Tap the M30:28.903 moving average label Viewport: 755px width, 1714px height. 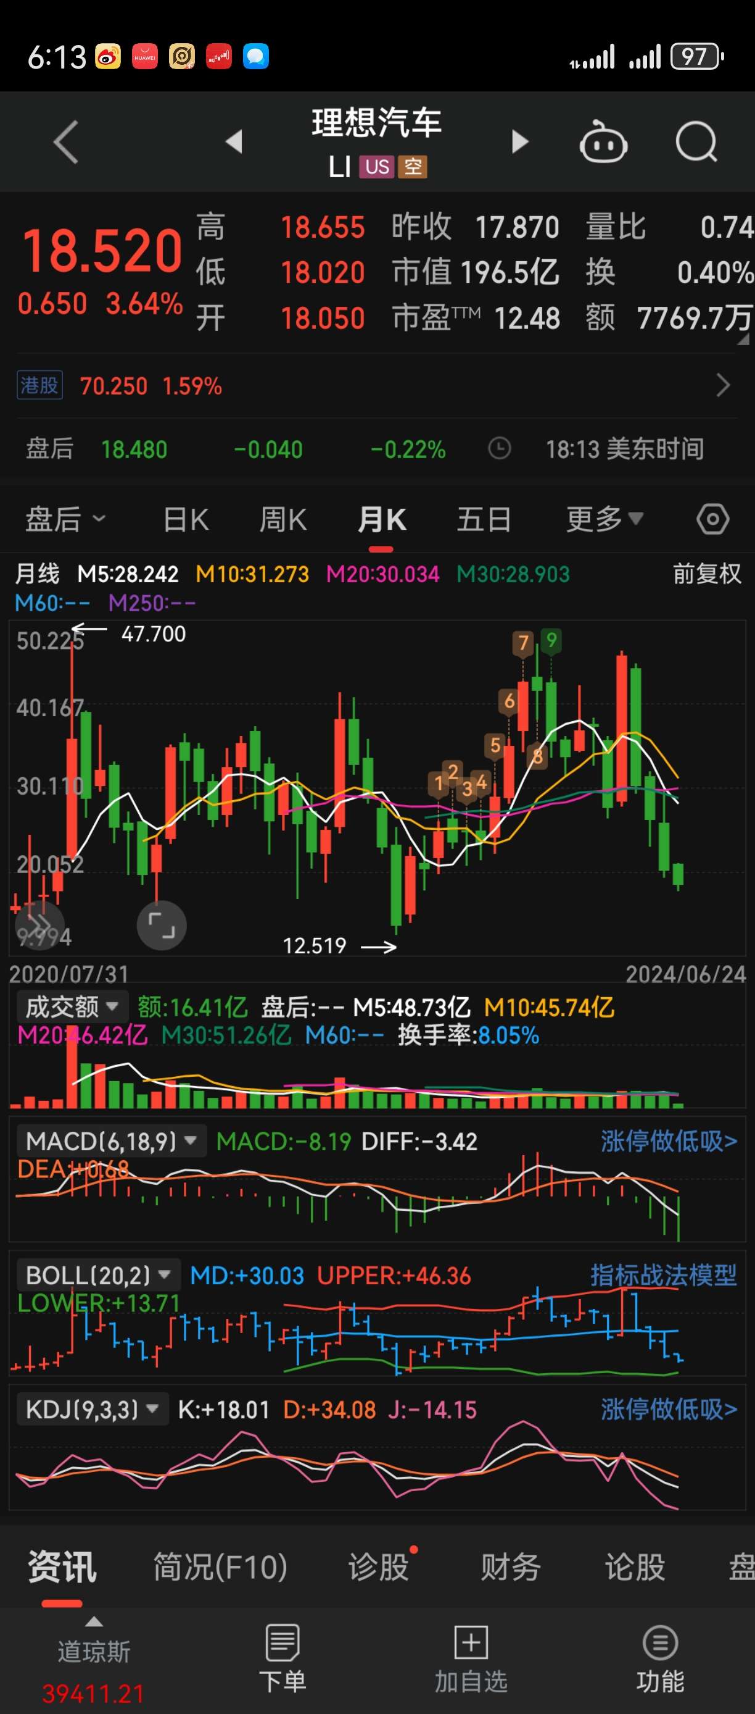[513, 574]
